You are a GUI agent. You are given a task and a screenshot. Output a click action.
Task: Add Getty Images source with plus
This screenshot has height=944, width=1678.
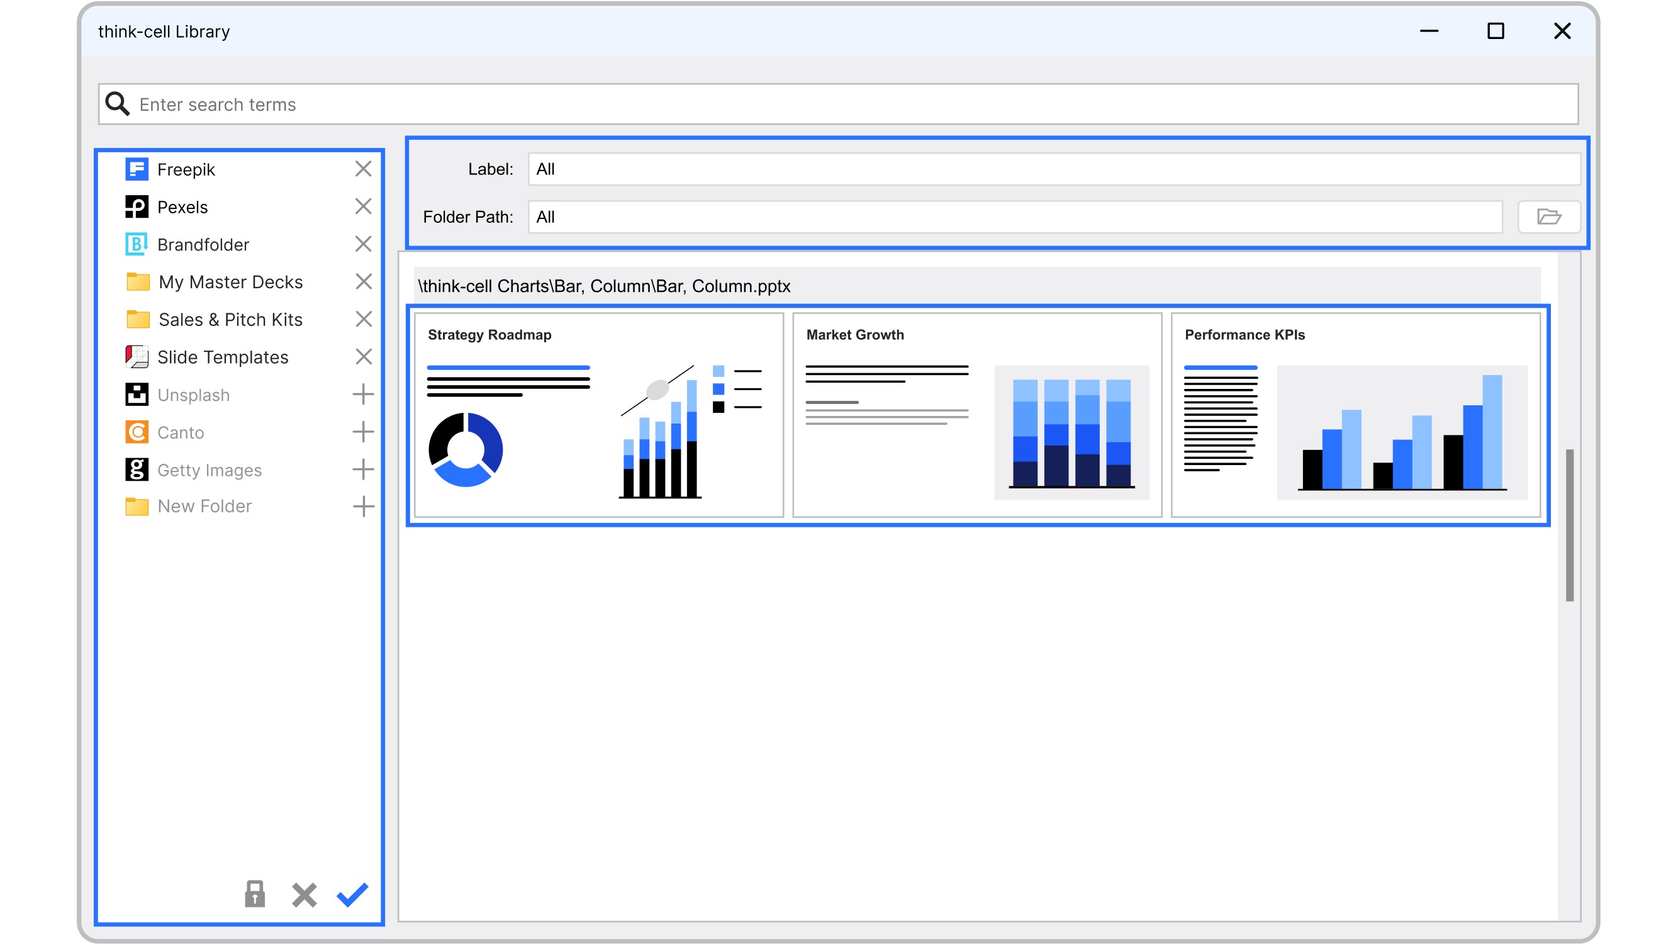[364, 469]
